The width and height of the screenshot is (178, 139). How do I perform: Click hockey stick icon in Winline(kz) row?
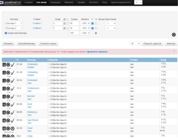pos(12,65)
